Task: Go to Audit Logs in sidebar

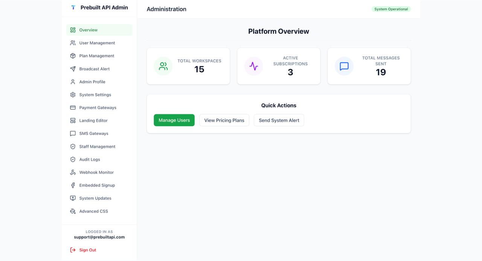Action: point(90,159)
